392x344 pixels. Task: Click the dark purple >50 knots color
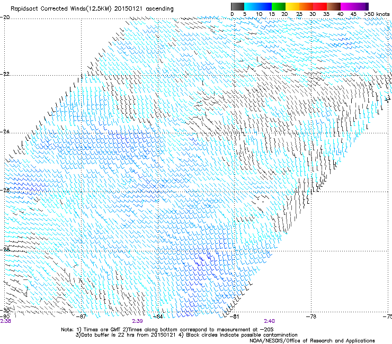367,6
